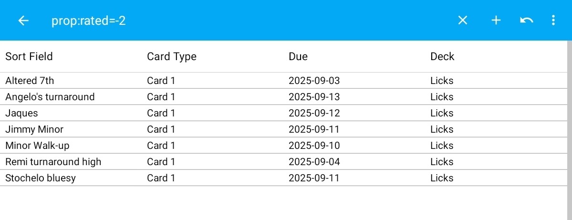Image resolution: width=572 pixels, height=220 pixels.
Task: Click the Licks deck cell for Jaques
Action: click(x=442, y=113)
